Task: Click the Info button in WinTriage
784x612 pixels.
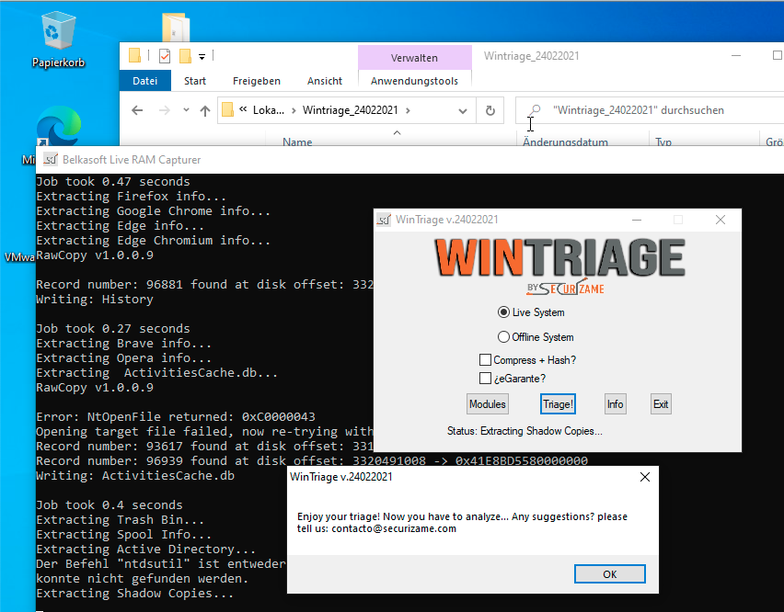Action: pos(615,404)
